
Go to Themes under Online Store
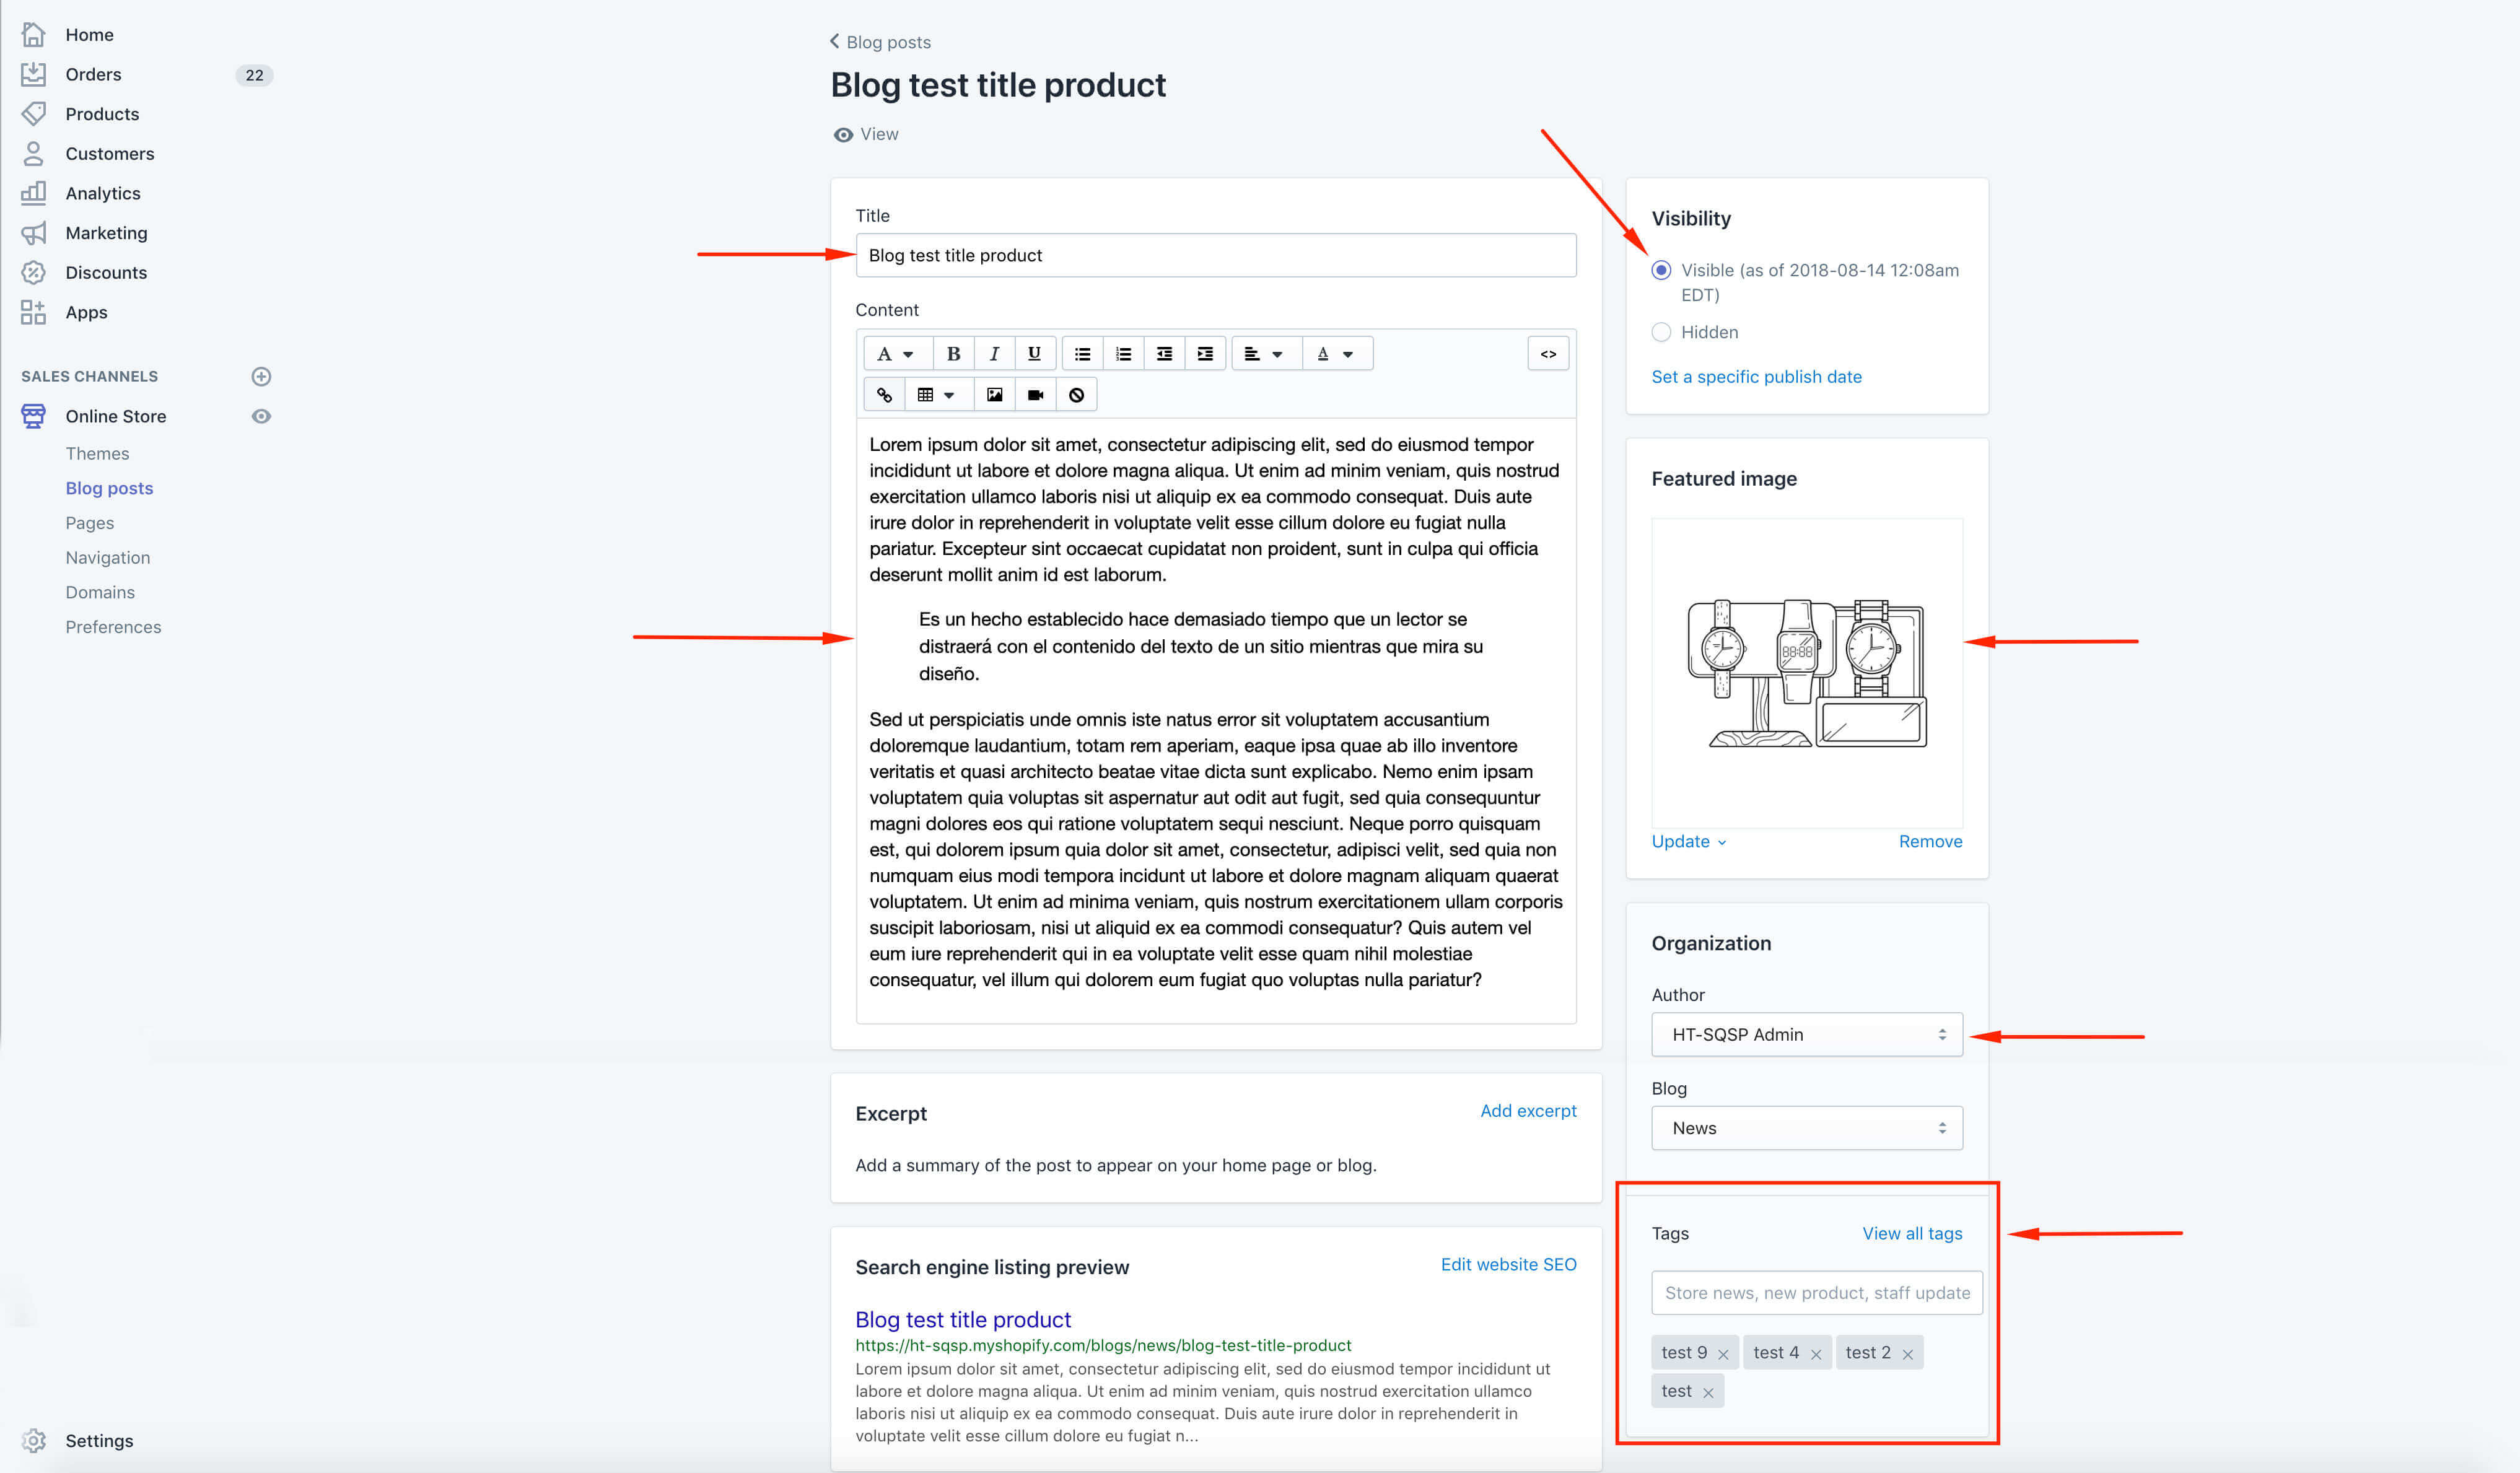(97, 454)
